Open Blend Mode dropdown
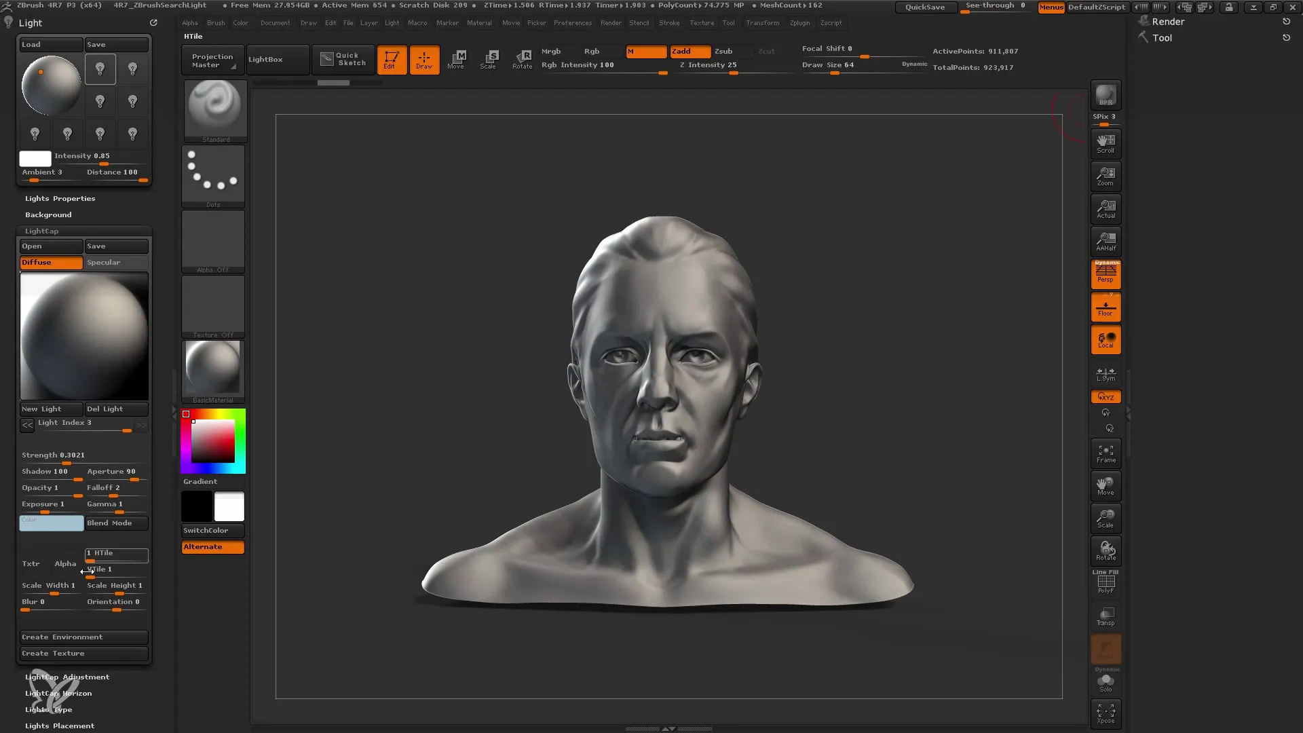This screenshot has width=1303, height=733. coord(116,523)
